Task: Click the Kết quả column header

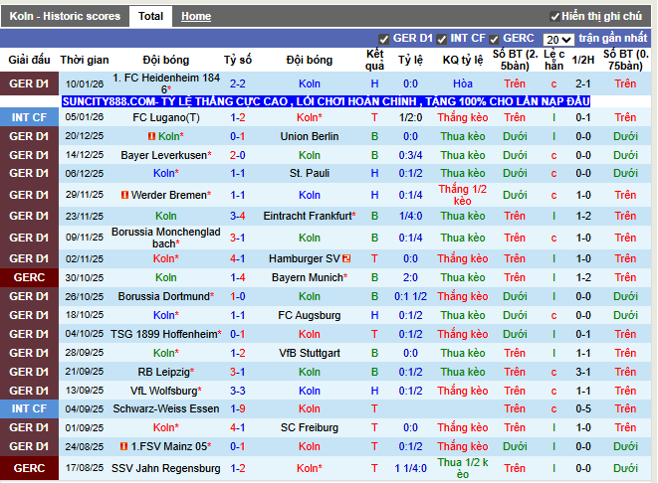Action: 374,60
